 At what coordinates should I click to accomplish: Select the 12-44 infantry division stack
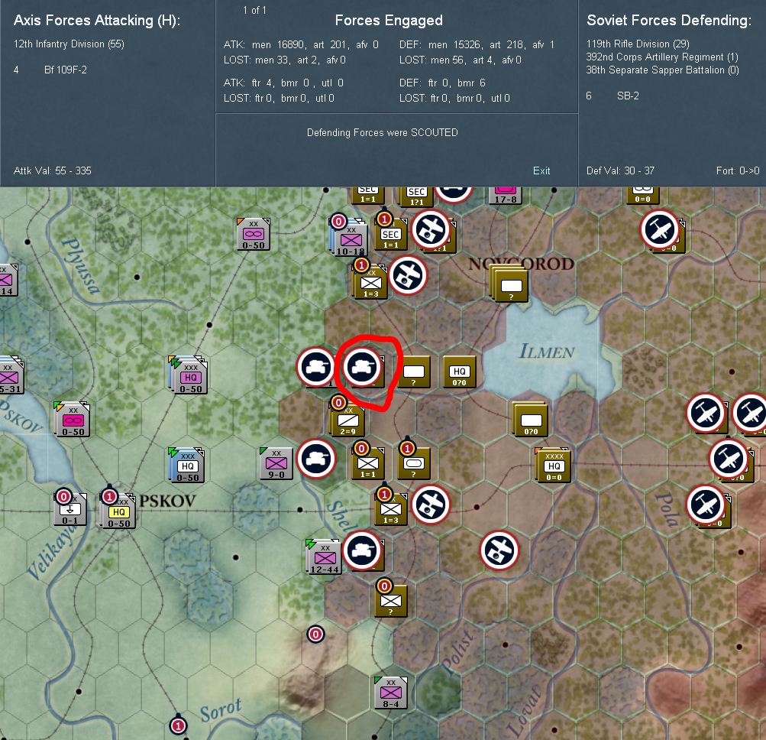[323, 557]
